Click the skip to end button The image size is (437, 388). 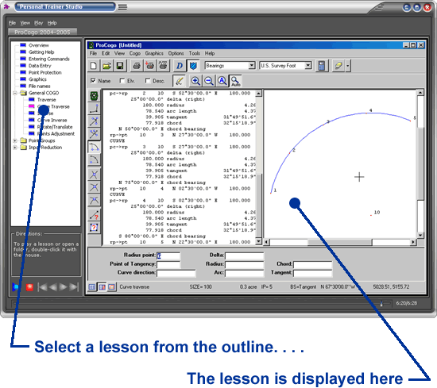[x=74, y=287]
